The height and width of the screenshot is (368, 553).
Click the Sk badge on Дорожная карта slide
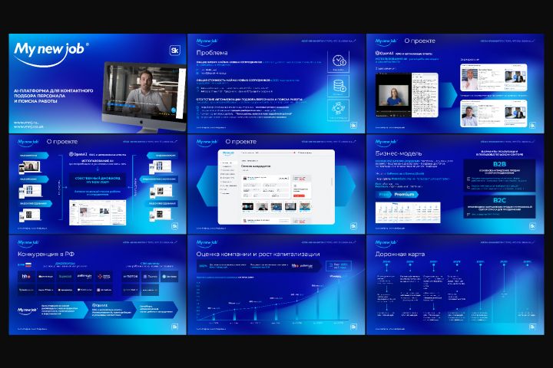coord(532,327)
